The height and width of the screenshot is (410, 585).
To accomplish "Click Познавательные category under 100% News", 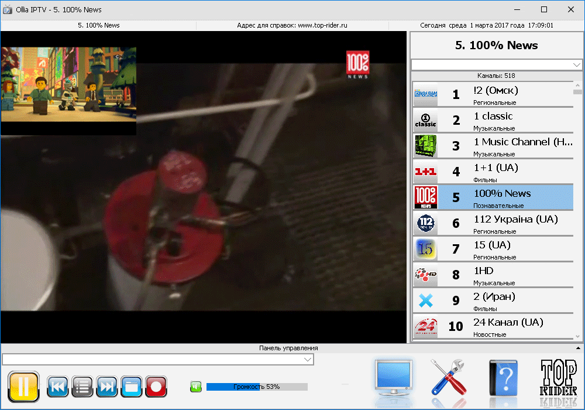I will tap(498, 206).
